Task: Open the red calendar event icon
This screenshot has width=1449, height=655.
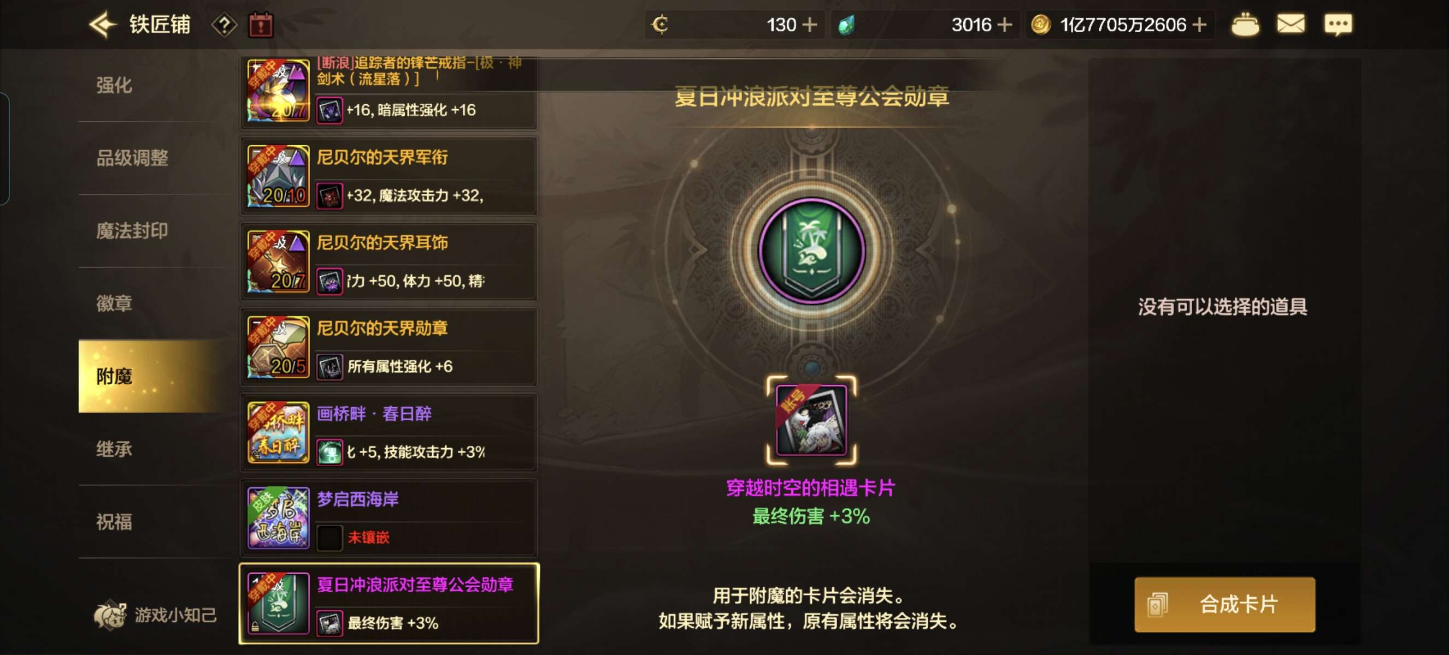Action: (261, 25)
